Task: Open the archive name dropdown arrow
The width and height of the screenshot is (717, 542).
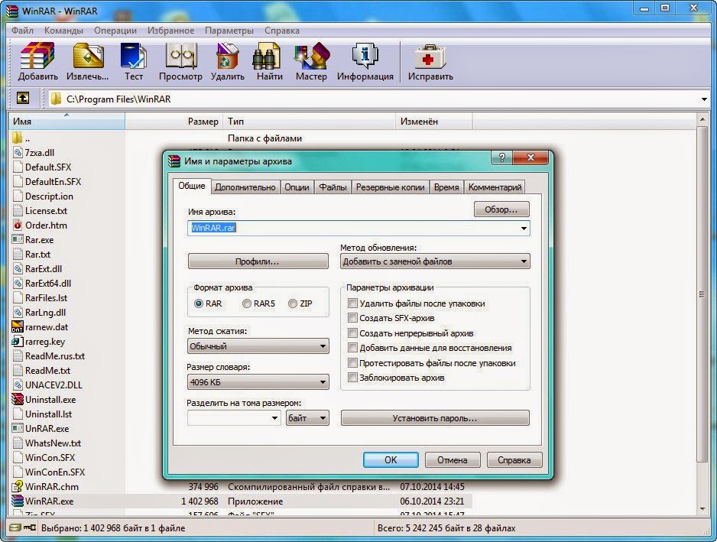Action: pyautogui.click(x=524, y=229)
